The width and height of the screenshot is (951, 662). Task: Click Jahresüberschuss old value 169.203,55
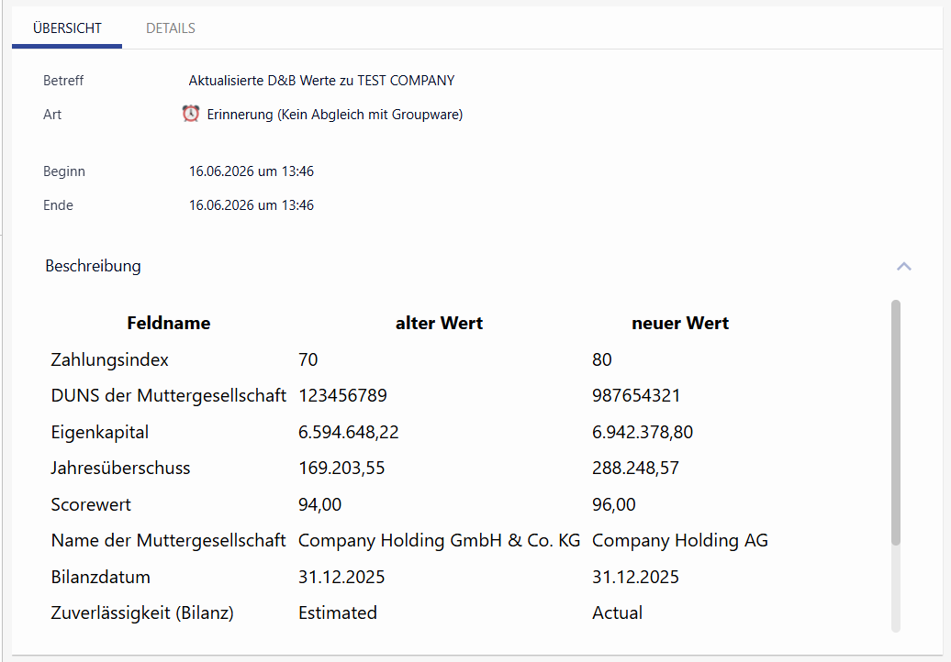click(341, 469)
